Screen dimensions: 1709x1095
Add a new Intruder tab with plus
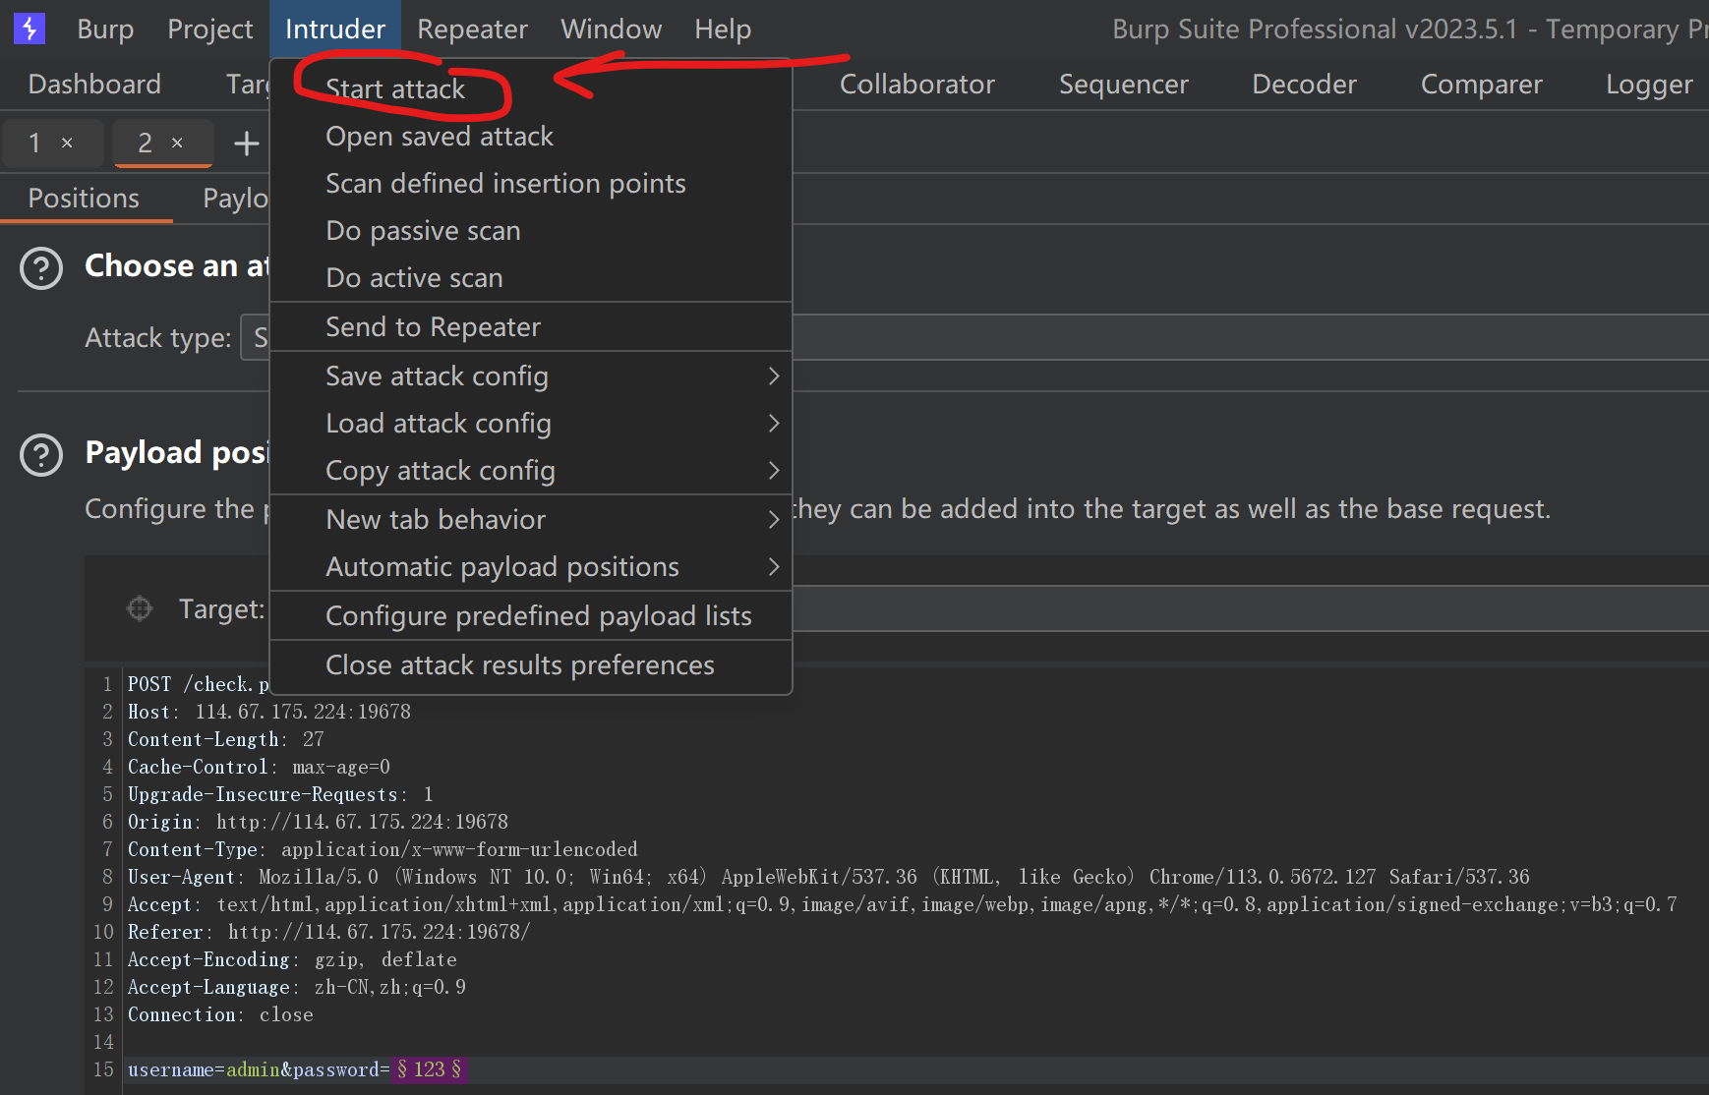[x=246, y=144]
